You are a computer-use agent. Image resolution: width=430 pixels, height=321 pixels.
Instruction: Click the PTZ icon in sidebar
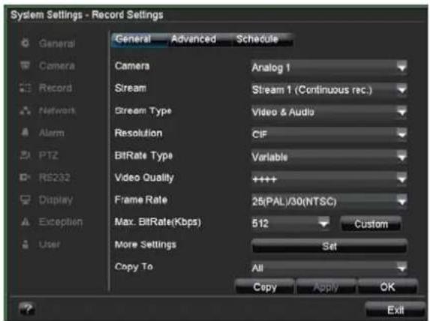click(x=26, y=155)
